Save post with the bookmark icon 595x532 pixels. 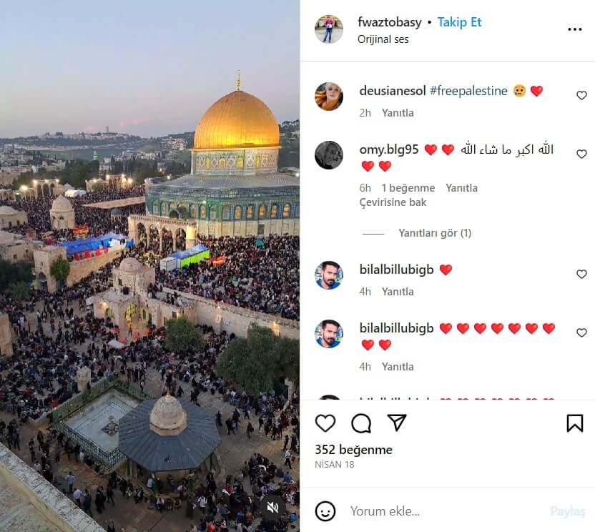[x=574, y=423]
